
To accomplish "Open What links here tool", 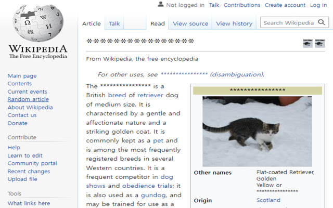I will point(29,203).
